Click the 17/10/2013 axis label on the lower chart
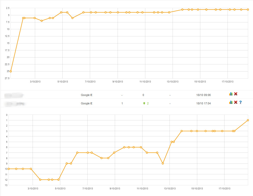Screen dimensions: 253x196 [x=224, y=188]
